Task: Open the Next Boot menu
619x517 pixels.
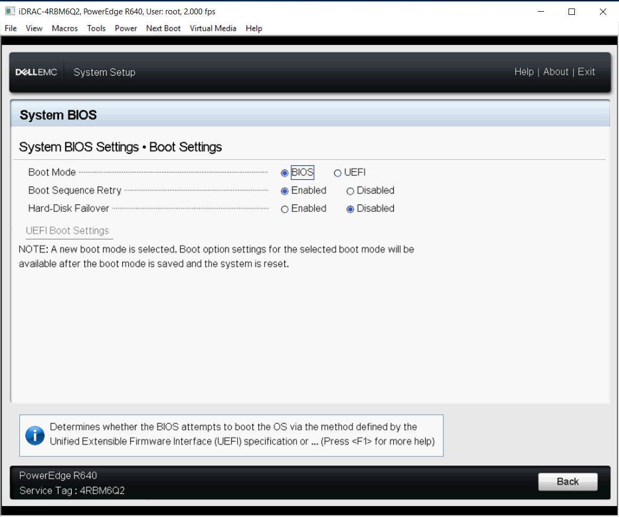Action: [x=163, y=28]
